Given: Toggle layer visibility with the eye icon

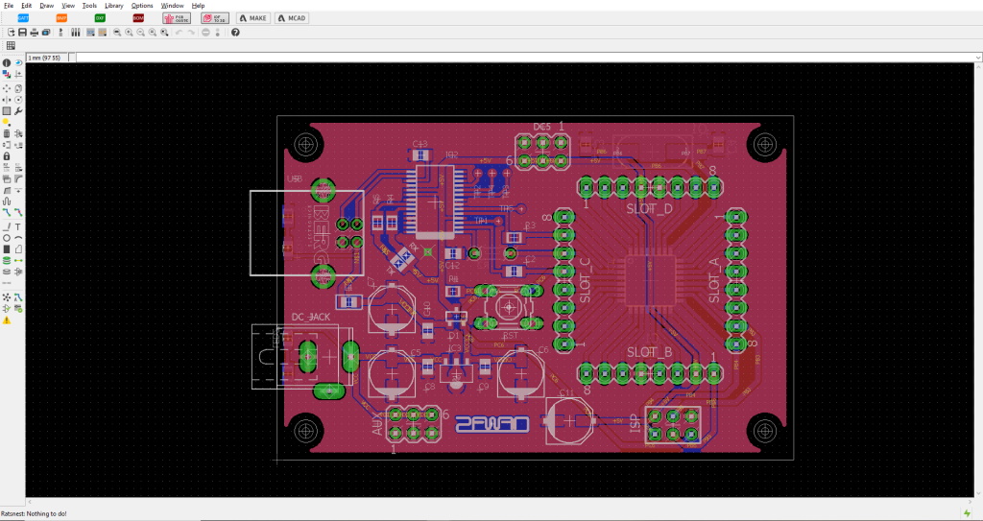Looking at the screenshot, I should (x=18, y=62).
